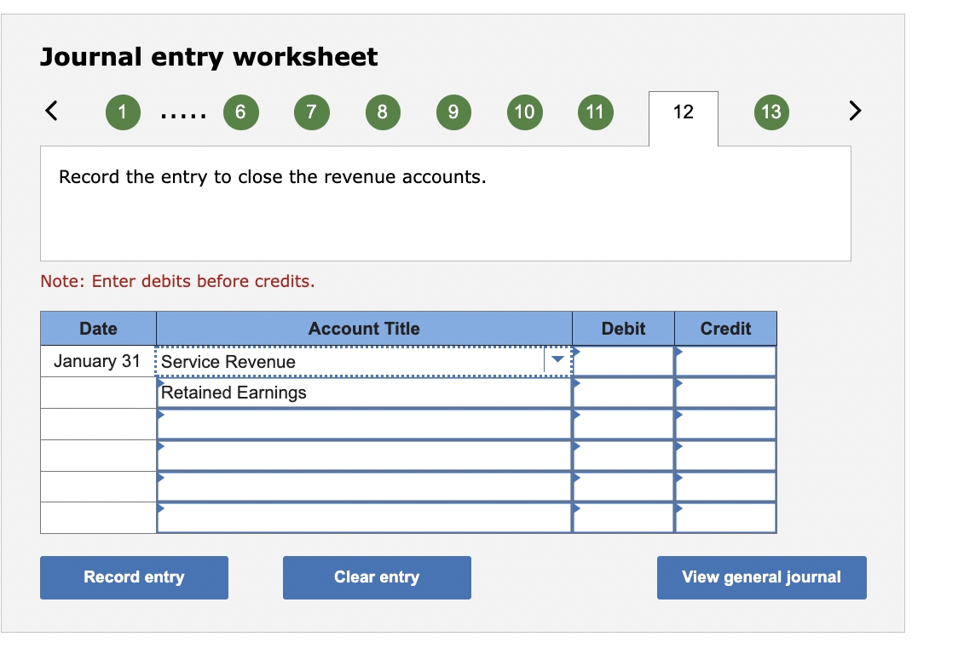Navigate back using the left chevron arrow
This screenshot has height=654, width=958.
[51, 111]
